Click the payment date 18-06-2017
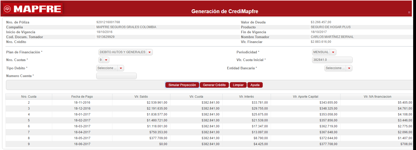416x150 pixels. (x=82, y=144)
